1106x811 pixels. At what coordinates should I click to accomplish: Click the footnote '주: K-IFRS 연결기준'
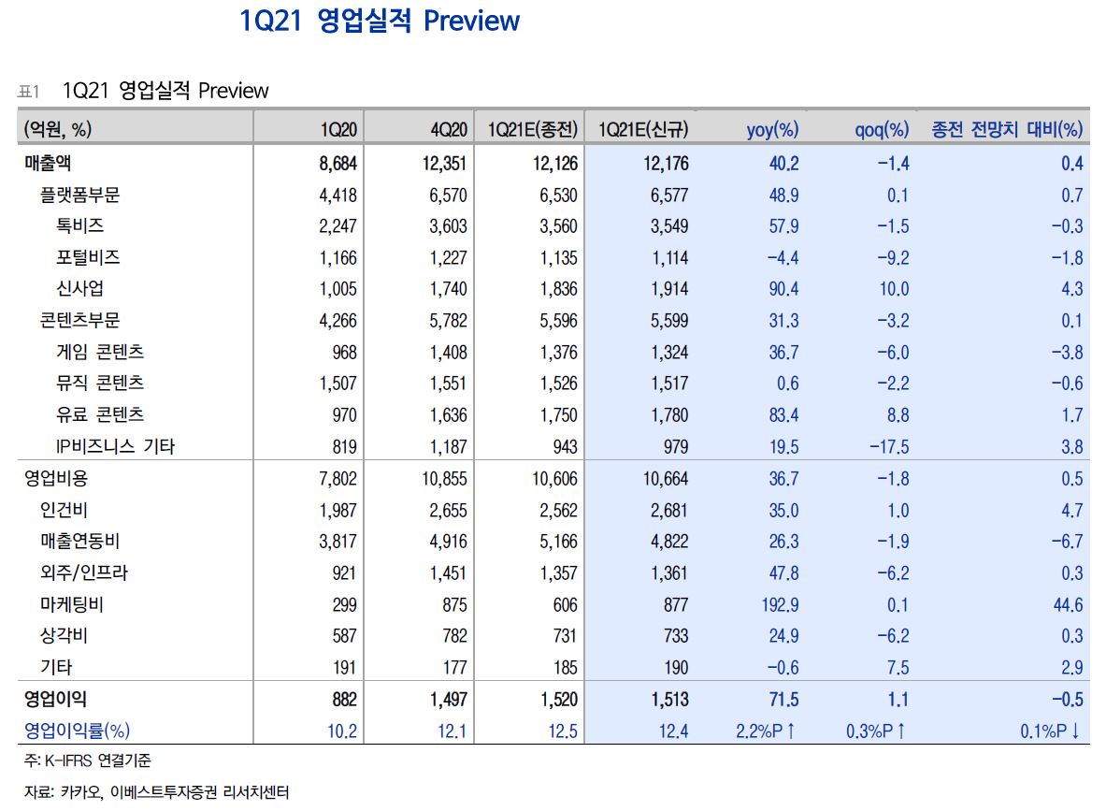88,760
